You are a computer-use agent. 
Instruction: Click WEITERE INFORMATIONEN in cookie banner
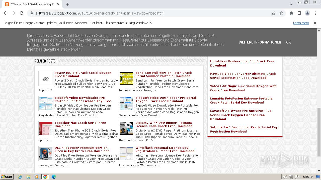pyautogui.click(x=260, y=42)
